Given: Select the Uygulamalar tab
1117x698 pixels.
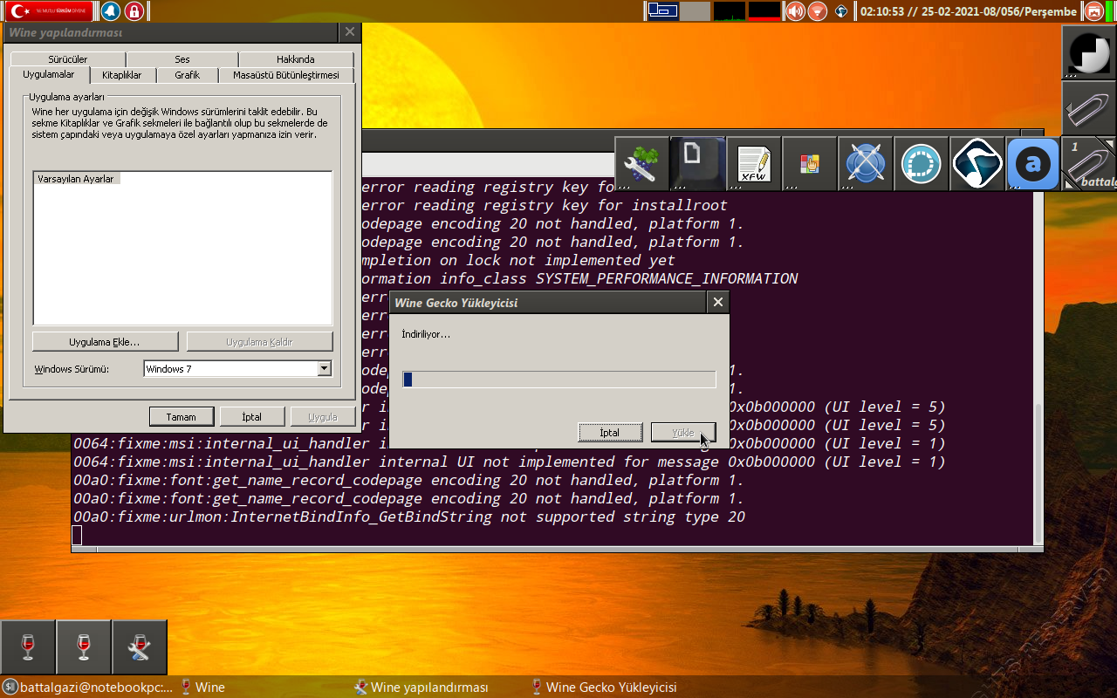Looking at the screenshot, I should pyautogui.click(x=49, y=75).
